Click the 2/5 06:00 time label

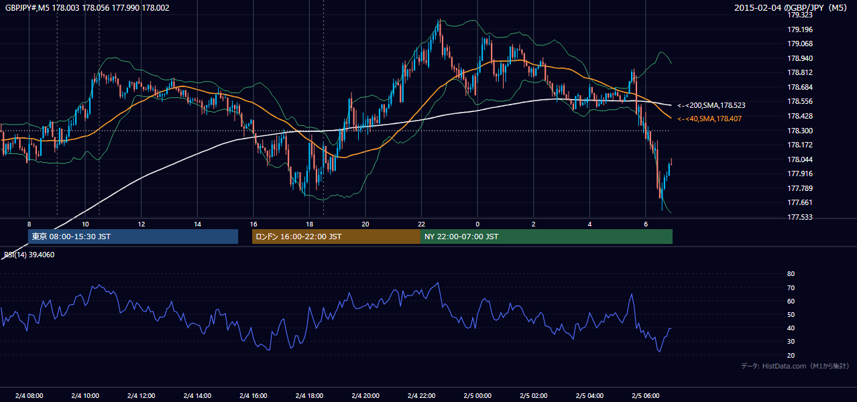[645, 395]
